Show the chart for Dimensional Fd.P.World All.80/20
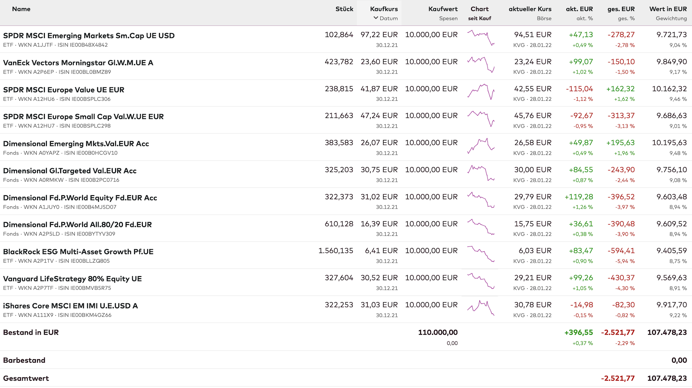The image size is (692, 388). tap(480, 227)
